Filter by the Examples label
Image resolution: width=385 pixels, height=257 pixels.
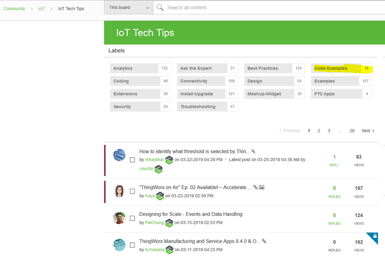point(341,81)
